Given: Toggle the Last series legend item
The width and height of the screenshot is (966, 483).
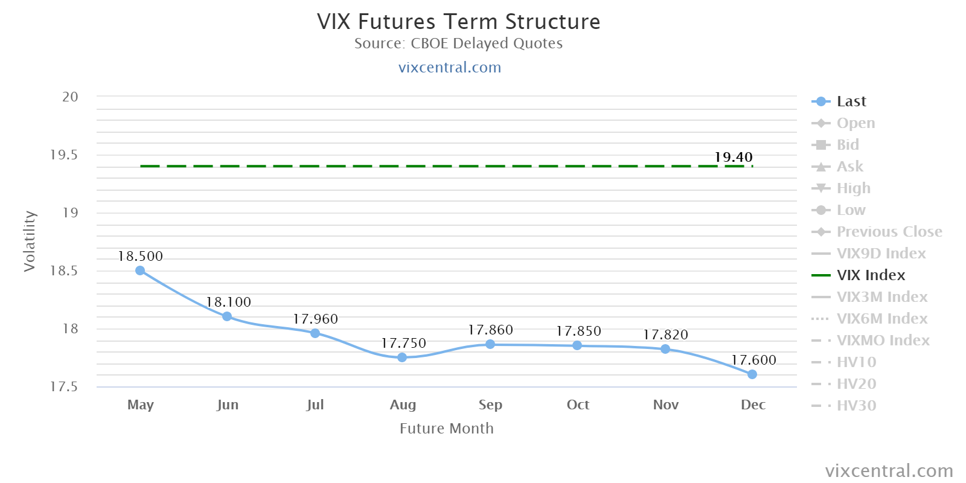Looking at the screenshot, I should click(x=851, y=101).
